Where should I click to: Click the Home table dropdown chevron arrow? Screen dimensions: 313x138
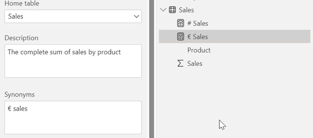click(x=136, y=16)
